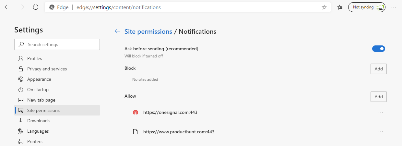Click the producthunt.com page icon
402x146 pixels.
pyautogui.click(x=136, y=132)
